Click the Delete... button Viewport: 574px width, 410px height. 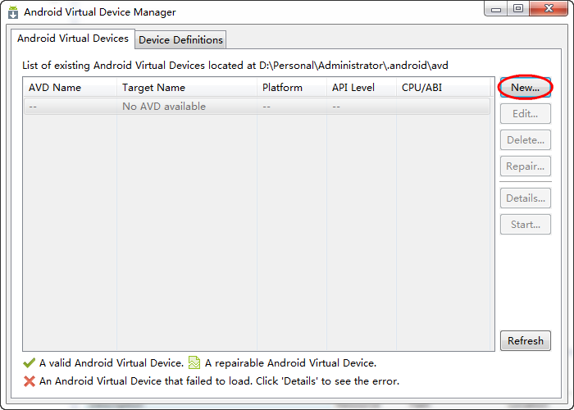pyautogui.click(x=525, y=140)
